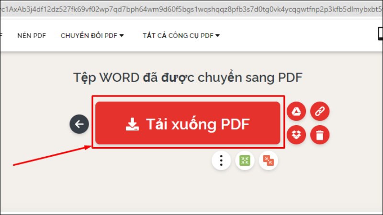Expand the TẤT CẢ CÔNG CỤ PDF dropdown
The height and width of the screenshot is (215, 383).
pyautogui.click(x=181, y=35)
